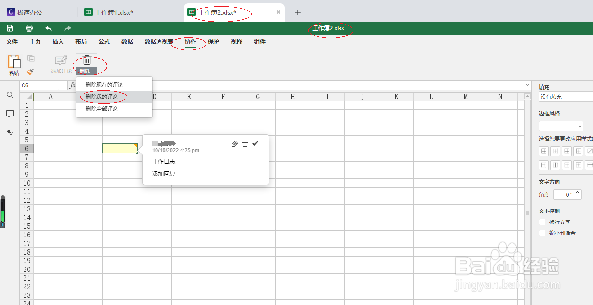Screen dimensions: 593x305
Task: Open the cell name box dropdown
Action: click(x=62, y=84)
